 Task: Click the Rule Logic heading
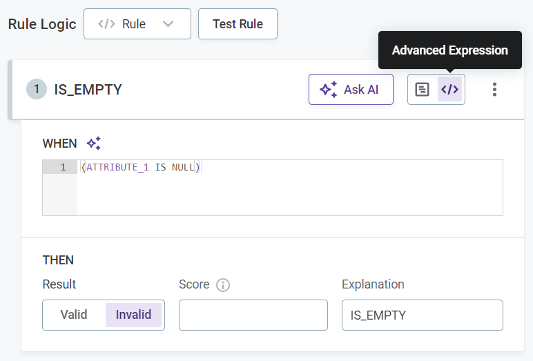(x=42, y=24)
